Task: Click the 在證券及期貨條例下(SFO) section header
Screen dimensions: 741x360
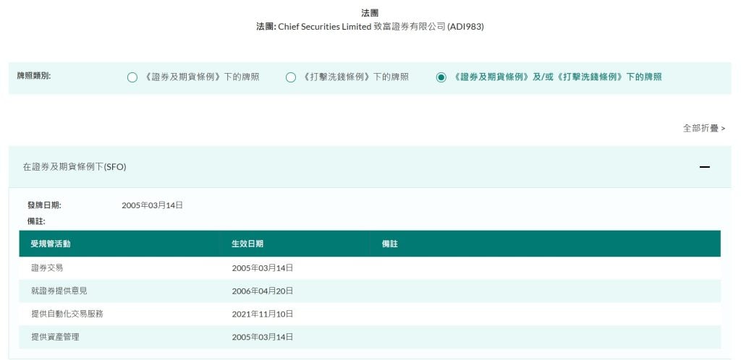Action: (x=370, y=166)
